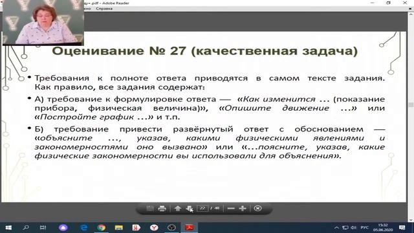The image size is (414, 233).
Task: Close the document with the menu-bar X
Action: tap(410, 8)
